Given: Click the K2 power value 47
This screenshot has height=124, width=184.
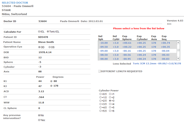Looking at the screenshot, I should 40,86.
